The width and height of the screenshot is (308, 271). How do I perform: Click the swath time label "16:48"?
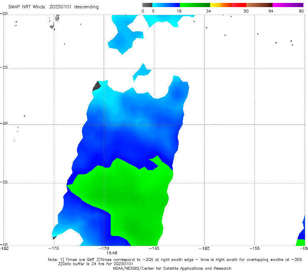coord(112,253)
